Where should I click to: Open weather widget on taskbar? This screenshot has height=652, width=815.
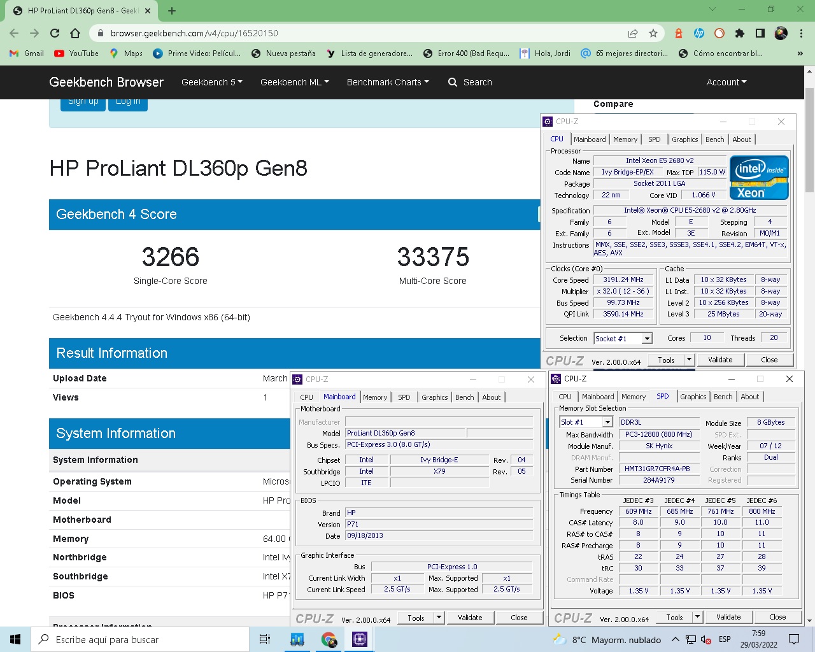pos(607,639)
